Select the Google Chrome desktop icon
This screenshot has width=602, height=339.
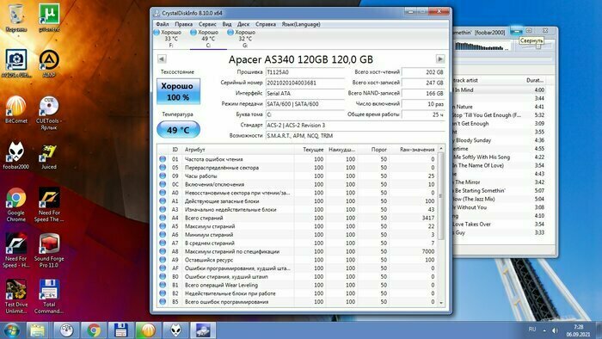click(15, 205)
